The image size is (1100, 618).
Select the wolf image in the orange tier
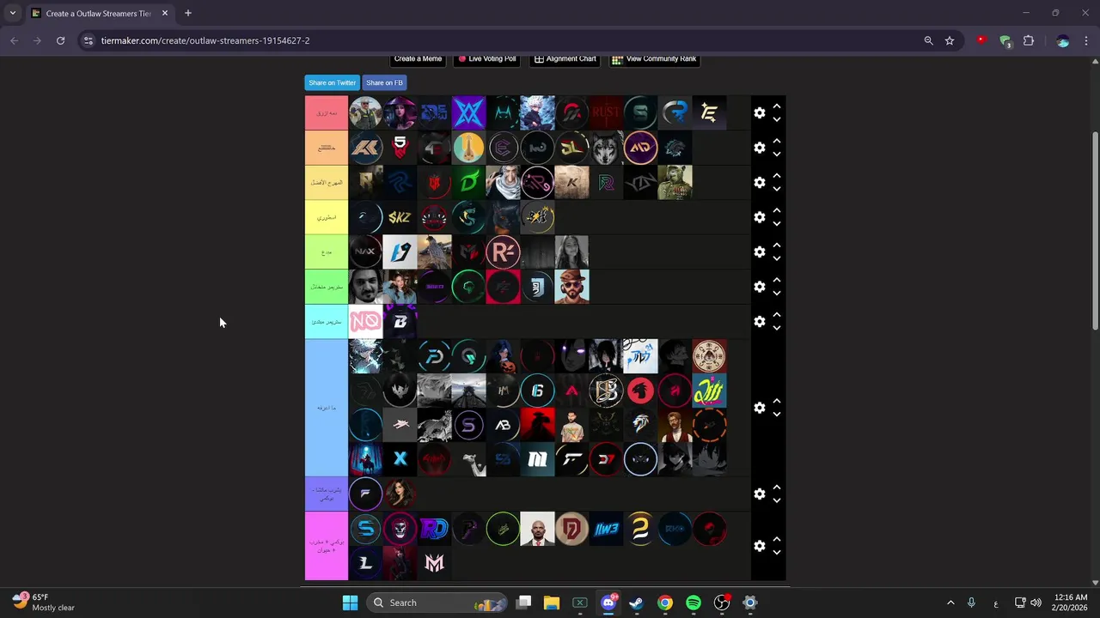[x=606, y=148]
